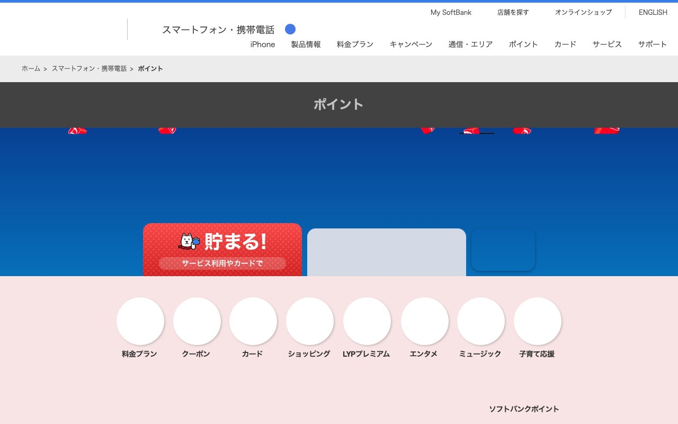Open the 料金プラン navigation menu
This screenshot has width=678, height=424.
click(x=355, y=45)
